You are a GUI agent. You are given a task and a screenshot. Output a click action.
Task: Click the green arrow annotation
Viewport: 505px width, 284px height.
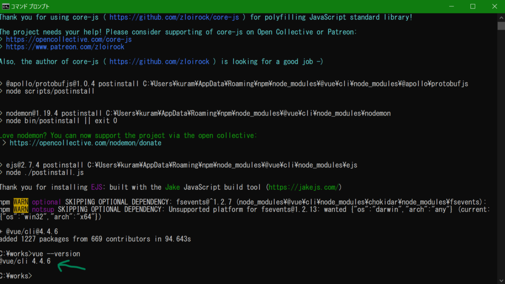72,266
